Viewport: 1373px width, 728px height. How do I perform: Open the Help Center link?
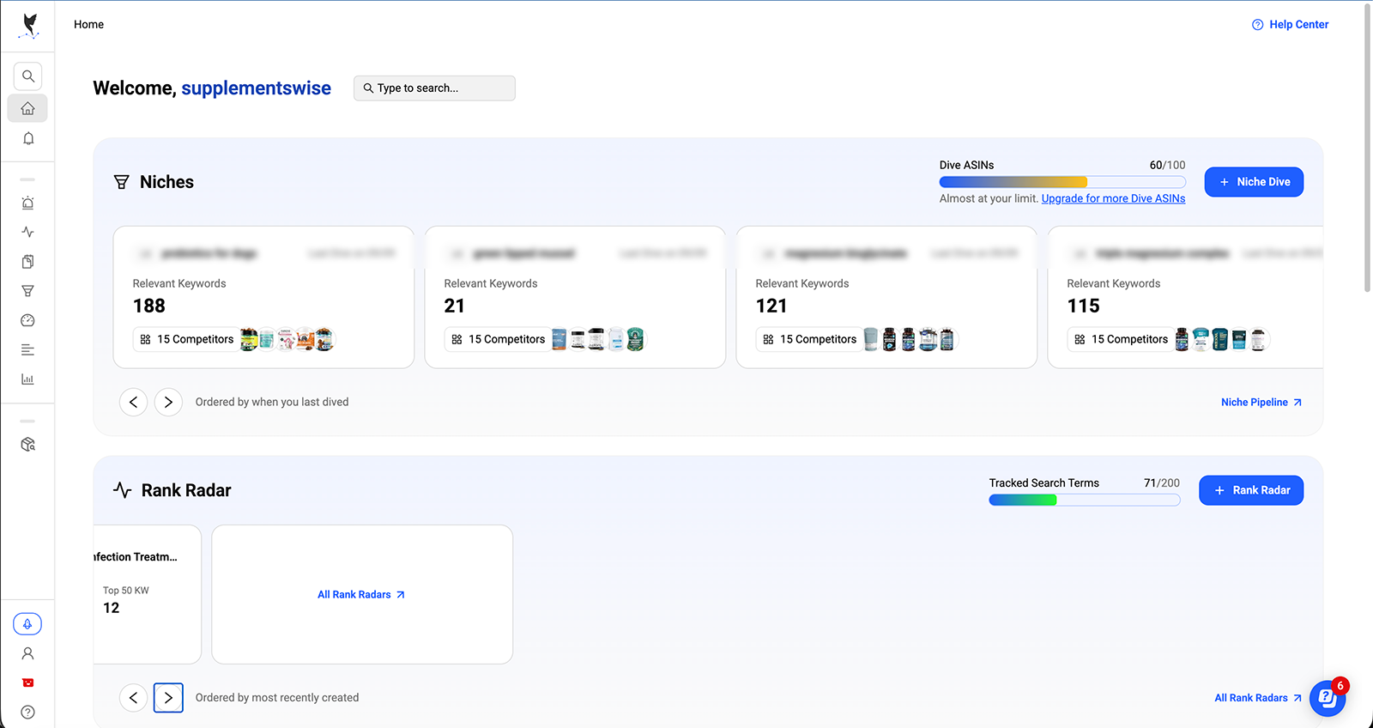pyautogui.click(x=1290, y=25)
